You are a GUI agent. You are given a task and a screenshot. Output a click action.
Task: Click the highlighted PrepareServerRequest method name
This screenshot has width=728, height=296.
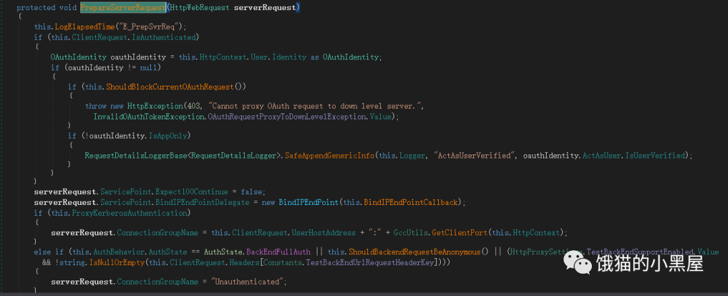click(123, 7)
